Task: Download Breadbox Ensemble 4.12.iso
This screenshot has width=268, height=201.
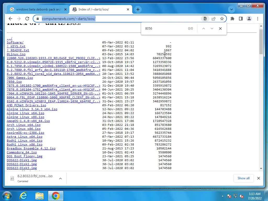Action: pos(31,149)
